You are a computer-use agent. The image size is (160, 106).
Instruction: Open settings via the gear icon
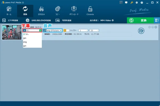click(x=137, y=3)
